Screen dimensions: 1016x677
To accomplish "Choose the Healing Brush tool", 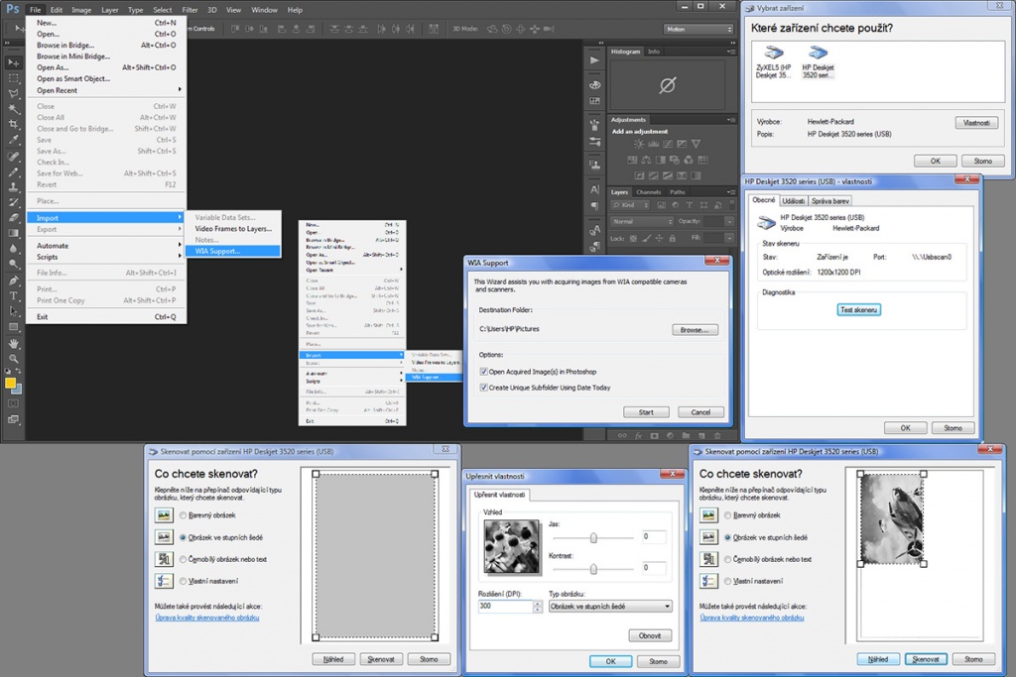I will click(13, 156).
